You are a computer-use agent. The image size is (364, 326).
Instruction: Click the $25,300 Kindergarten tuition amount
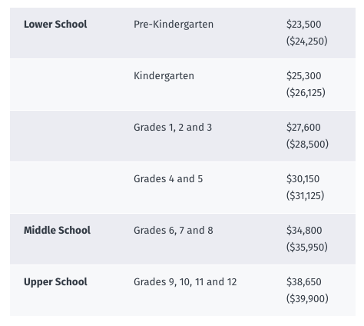(304, 76)
